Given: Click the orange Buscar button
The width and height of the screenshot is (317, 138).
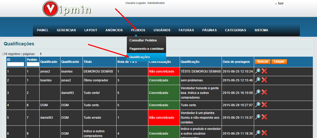Looking at the screenshot, I should point(263,62).
